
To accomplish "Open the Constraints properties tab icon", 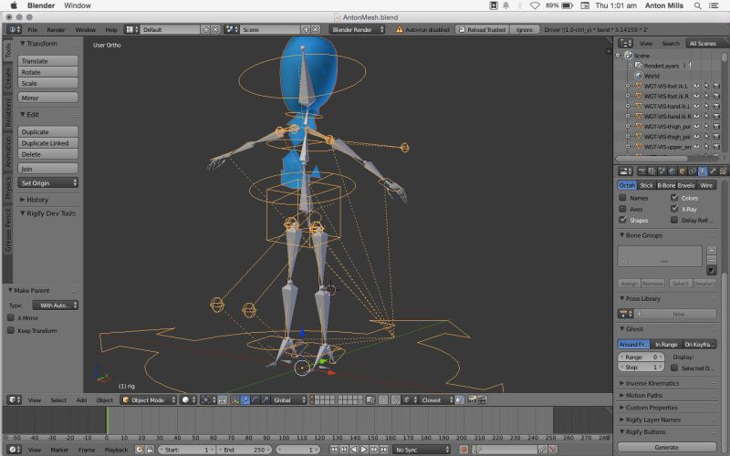I will tap(693, 171).
